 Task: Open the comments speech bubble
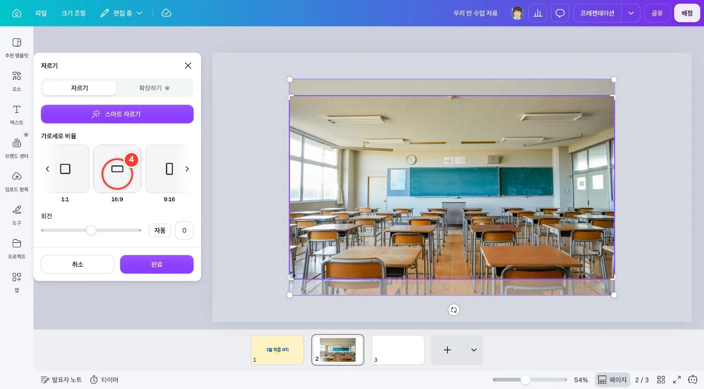click(x=560, y=13)
